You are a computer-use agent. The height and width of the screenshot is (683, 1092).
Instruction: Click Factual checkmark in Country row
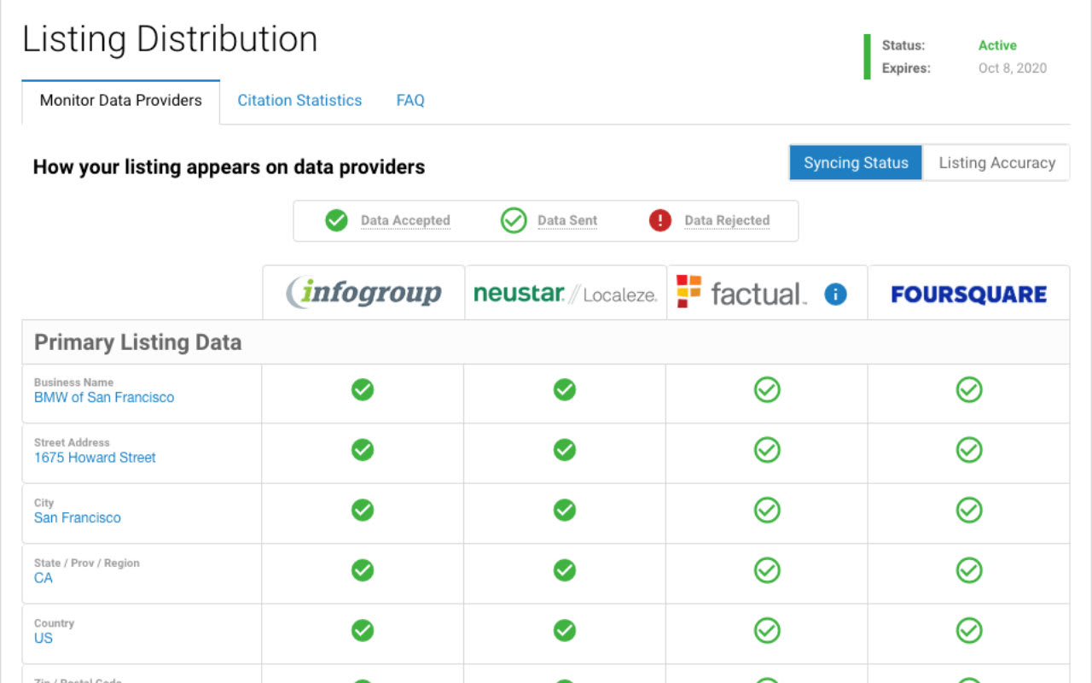coord(767,631)
